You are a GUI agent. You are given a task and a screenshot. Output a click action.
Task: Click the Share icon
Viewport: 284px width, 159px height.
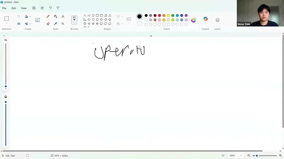[42, 8]
